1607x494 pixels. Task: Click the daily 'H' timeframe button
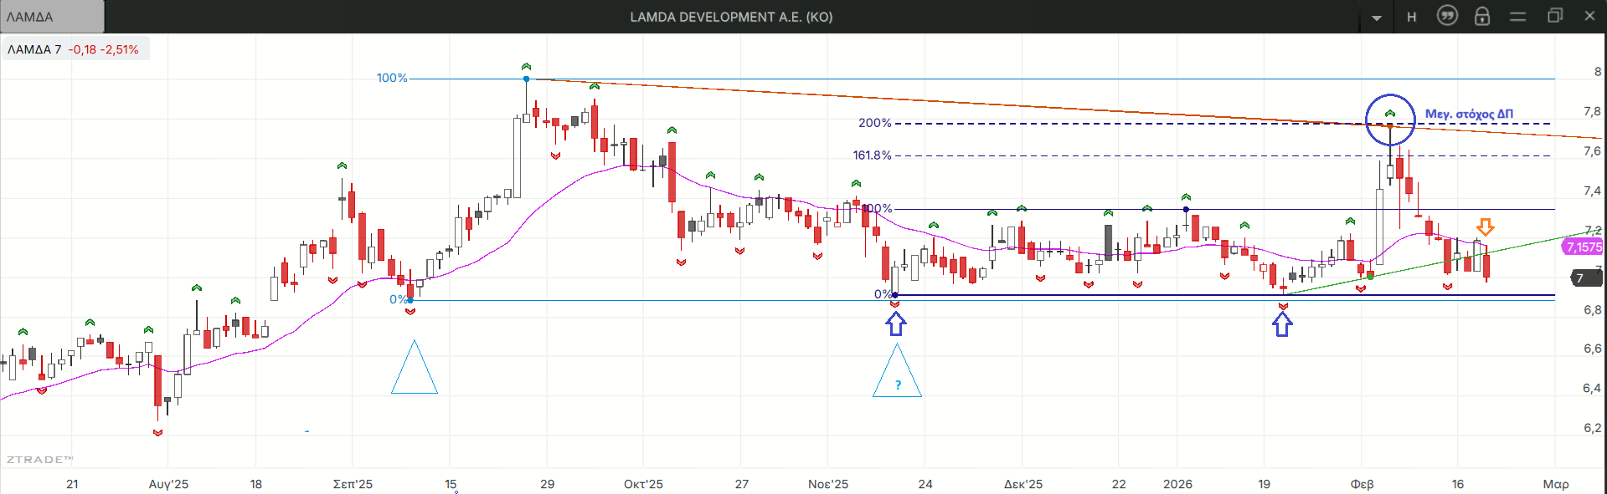point(1411,17)
